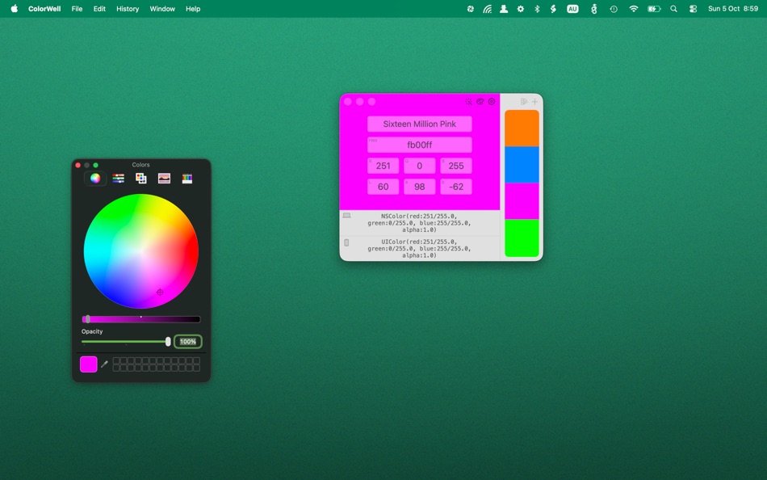Open ColorWell settings with the gear icon

pos(492,101)
